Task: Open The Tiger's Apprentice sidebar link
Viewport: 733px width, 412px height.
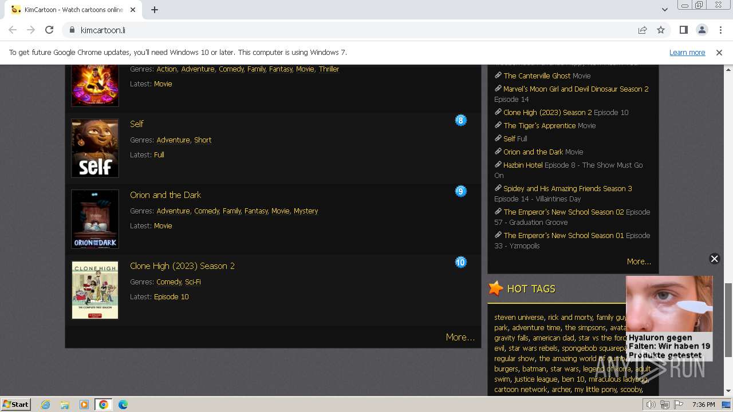Action: [539, 125]
